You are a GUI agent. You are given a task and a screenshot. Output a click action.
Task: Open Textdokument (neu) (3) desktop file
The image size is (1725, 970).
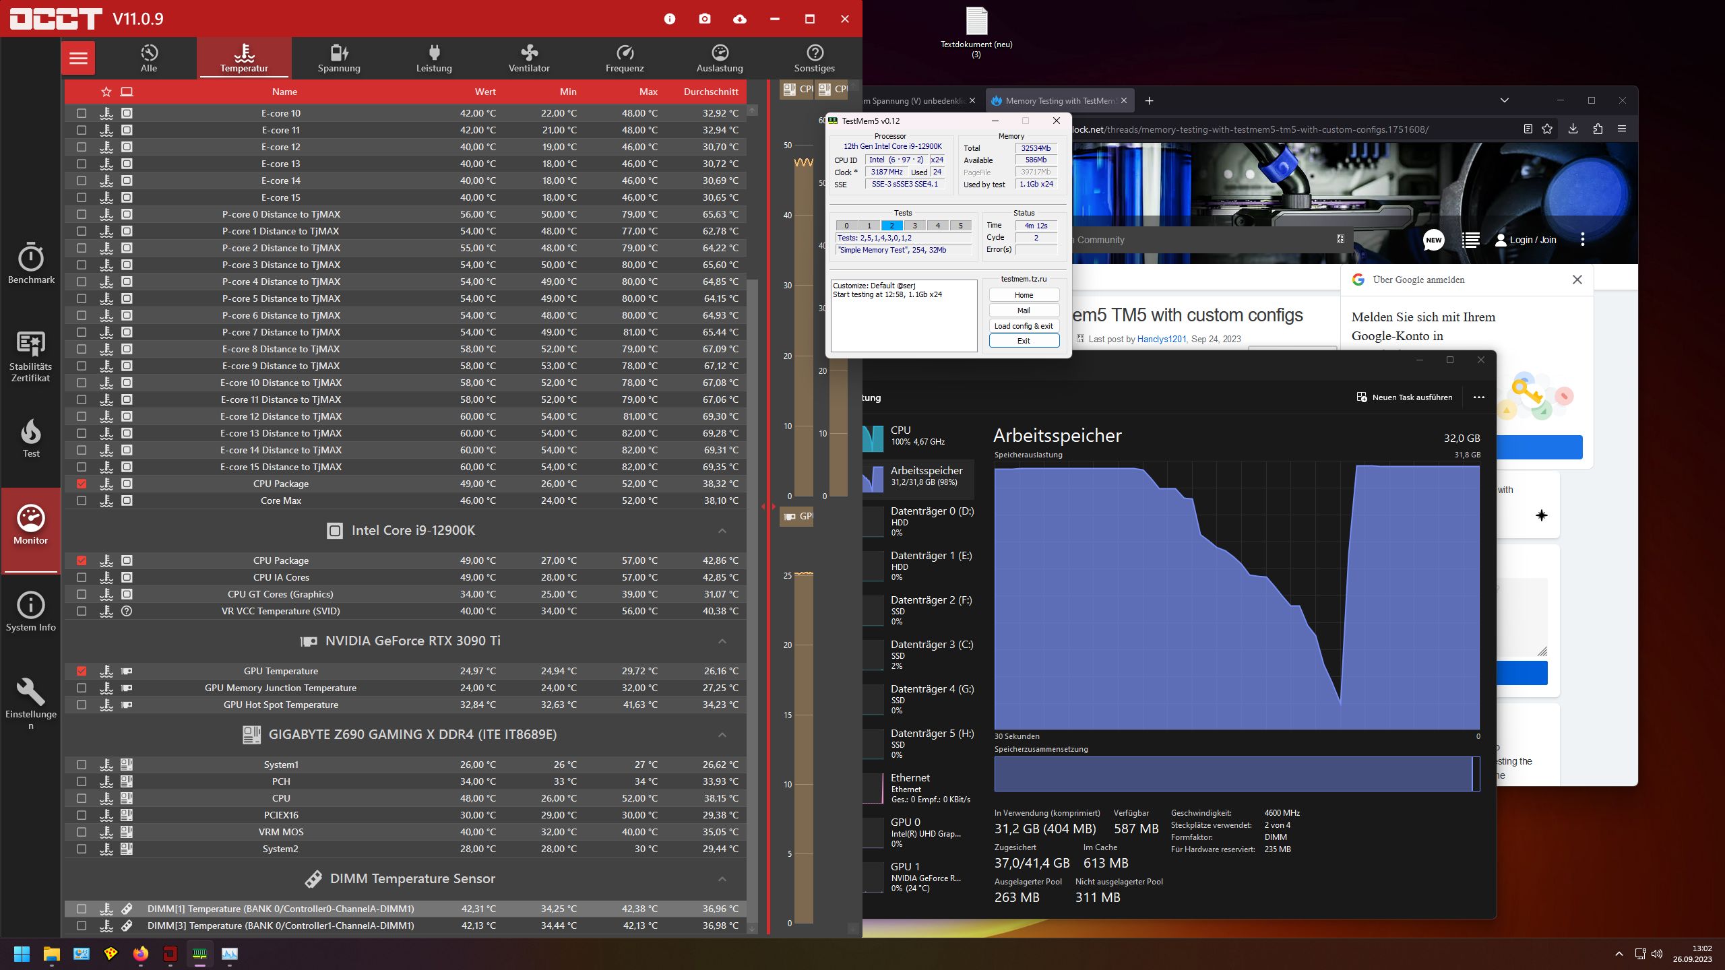976,32
